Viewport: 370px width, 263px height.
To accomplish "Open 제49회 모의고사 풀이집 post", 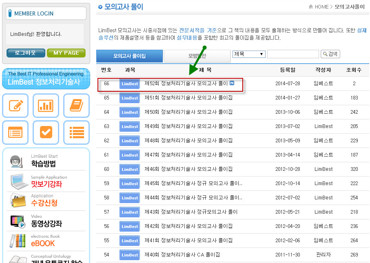I will (x=188, y=126).
